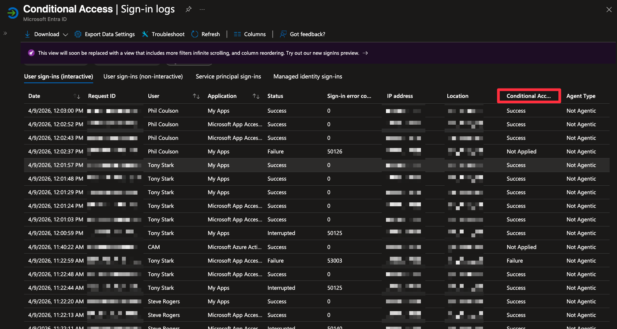Click the IP address column header
Viewport: 617px width, 329px height.
(x=400, y=96)
